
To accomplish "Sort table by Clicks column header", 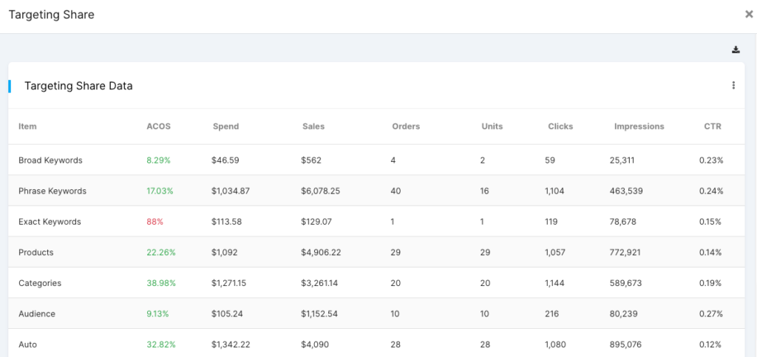I will click(560, 126).
